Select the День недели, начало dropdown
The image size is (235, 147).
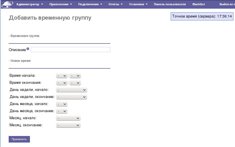72,90
